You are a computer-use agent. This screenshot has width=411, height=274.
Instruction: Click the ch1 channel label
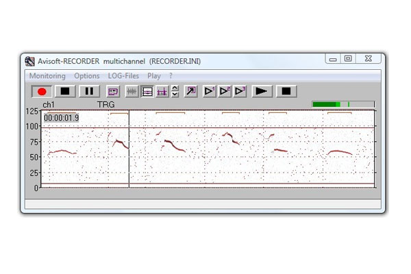(49, 105)
